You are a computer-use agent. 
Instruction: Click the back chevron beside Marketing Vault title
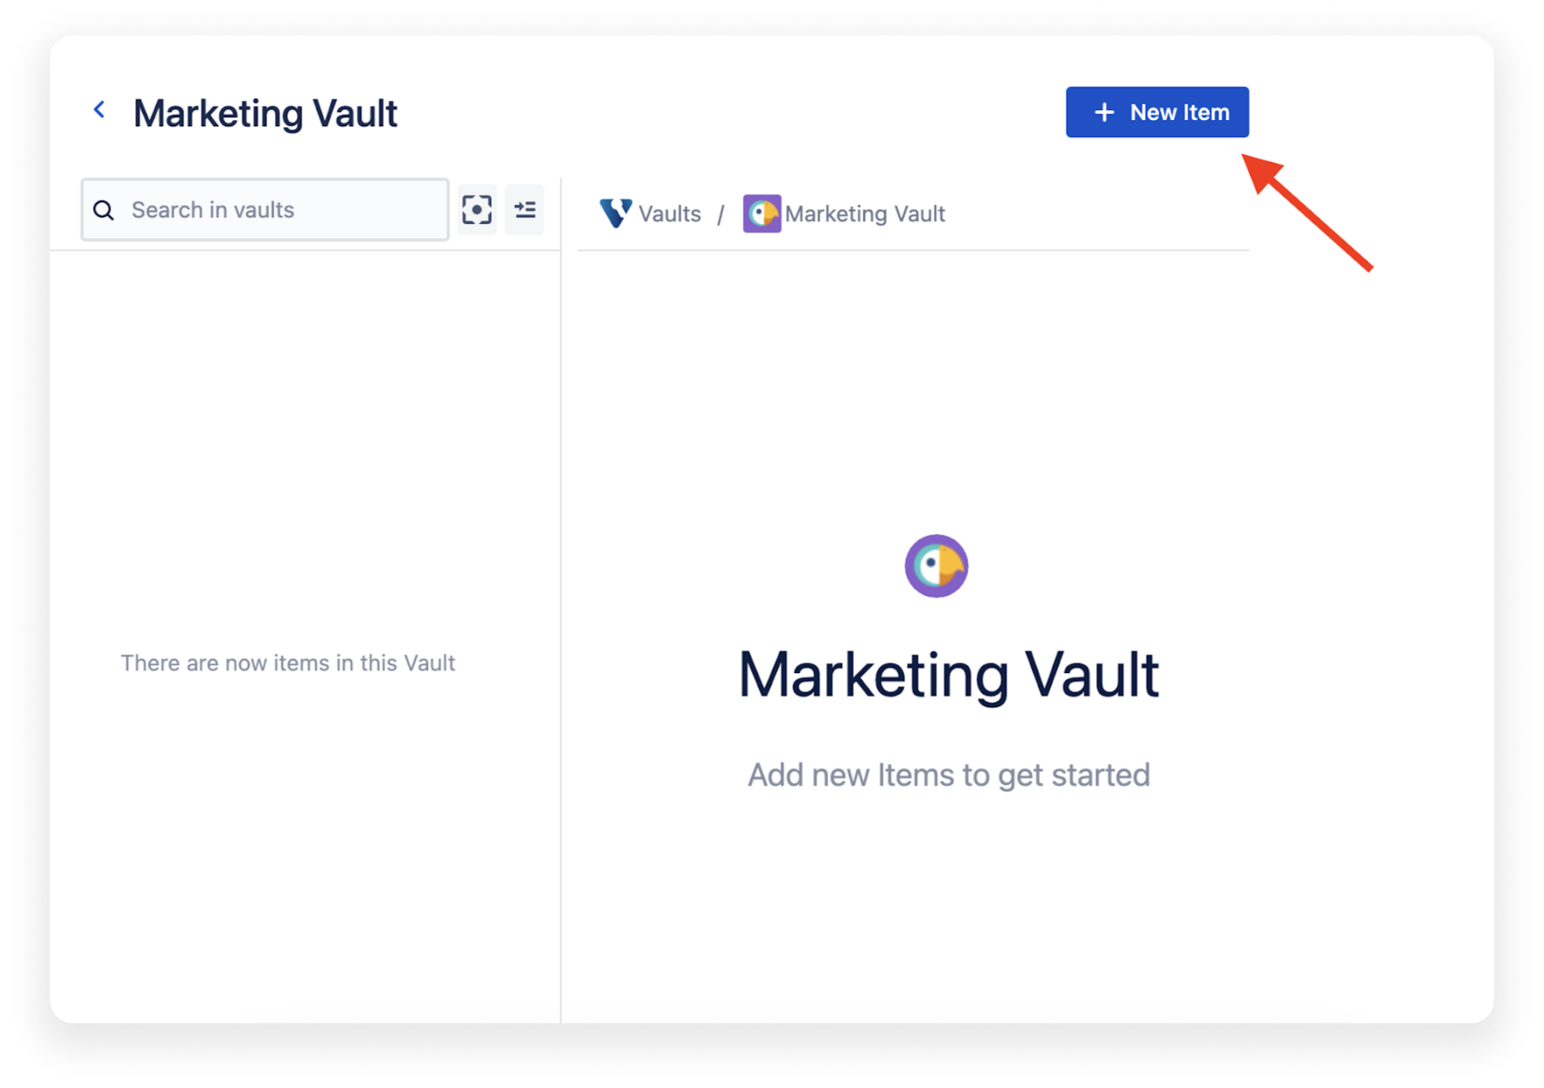99,109
